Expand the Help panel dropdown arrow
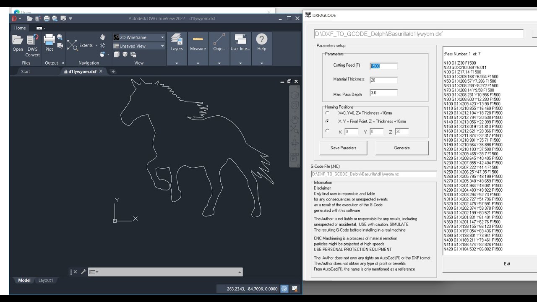The image size is (537, 302). 262,63
